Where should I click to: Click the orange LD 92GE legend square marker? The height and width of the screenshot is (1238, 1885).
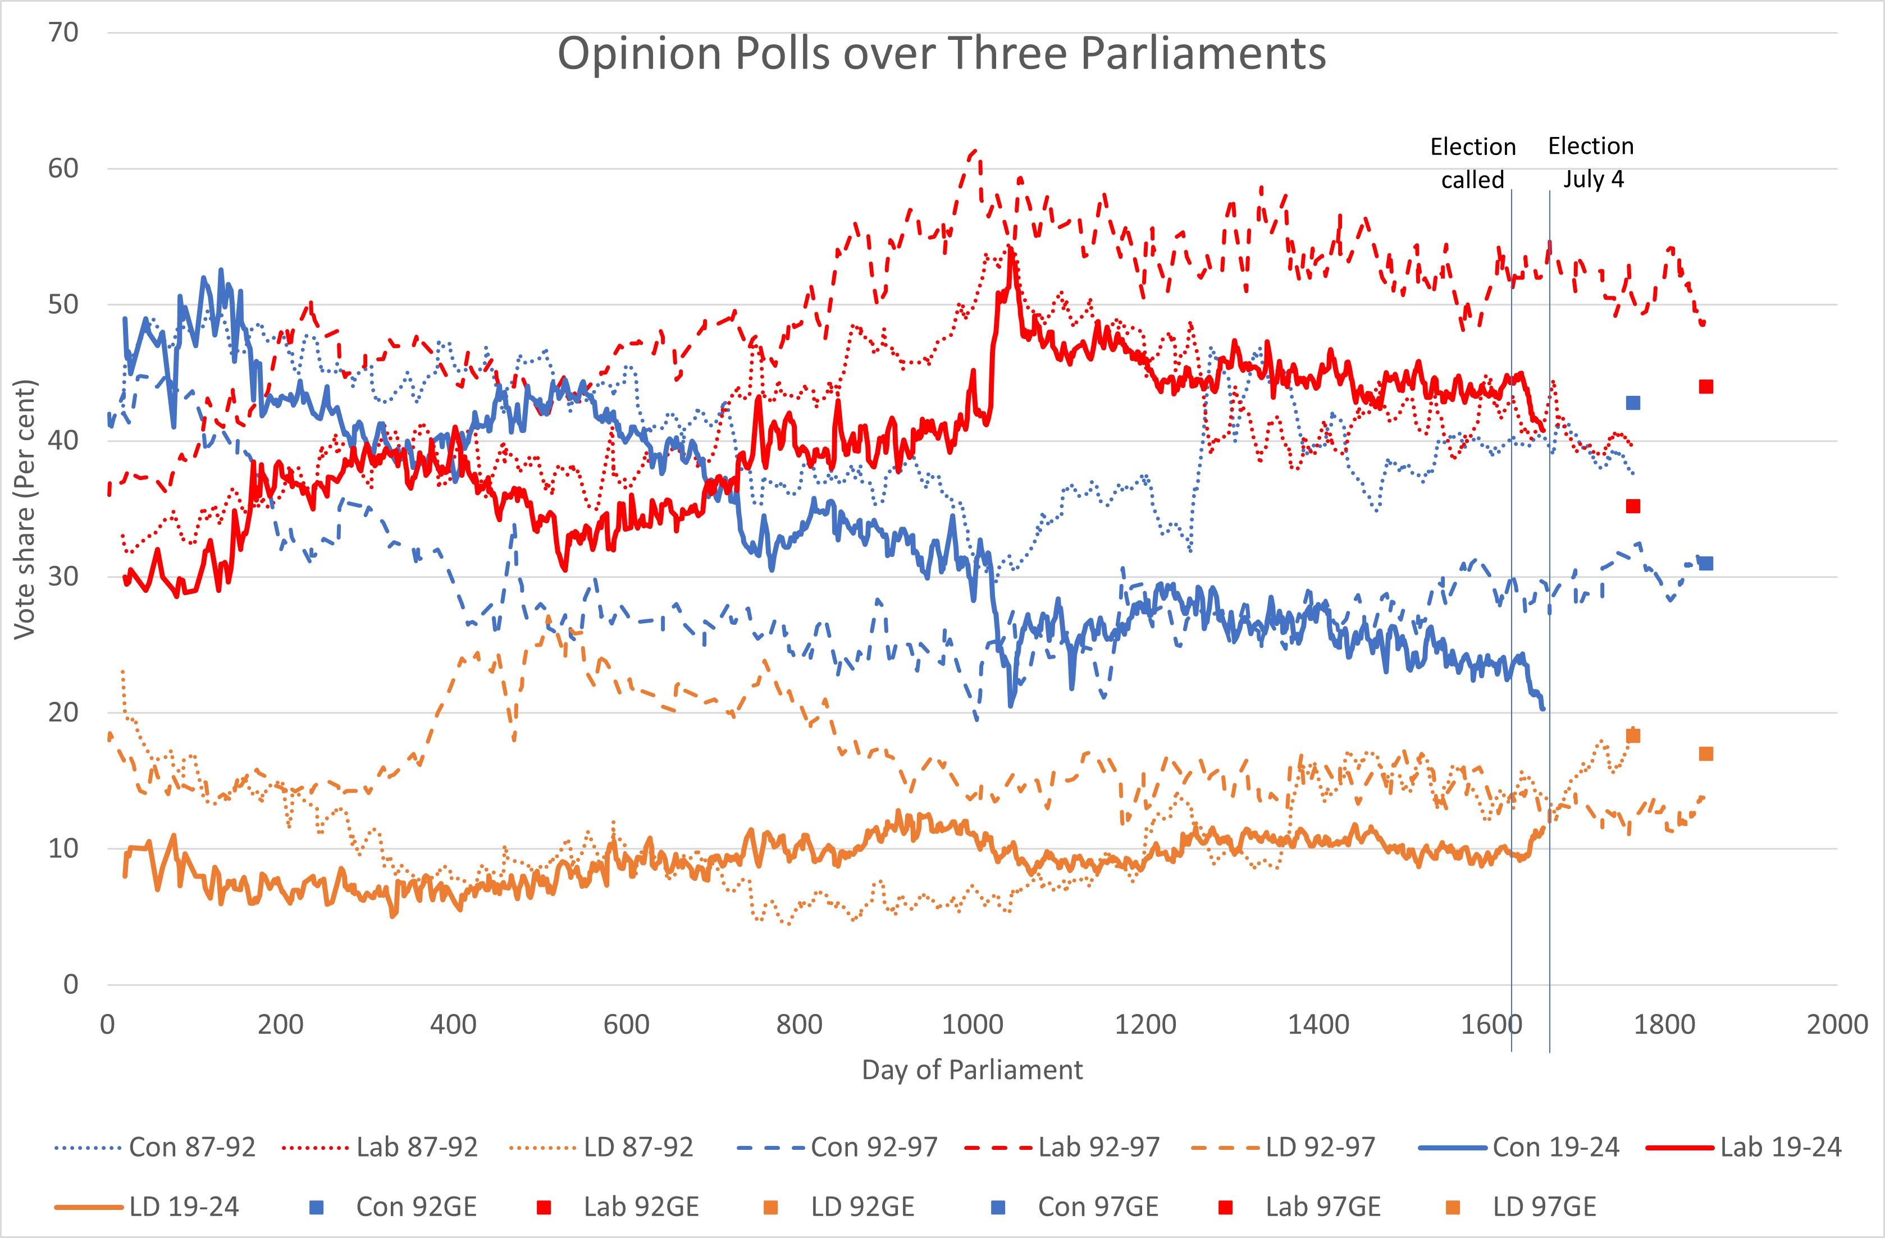[x=770, y=1207]
